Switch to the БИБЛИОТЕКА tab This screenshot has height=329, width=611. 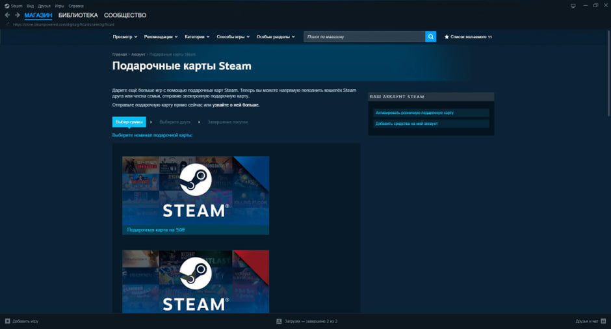(78, 15)
